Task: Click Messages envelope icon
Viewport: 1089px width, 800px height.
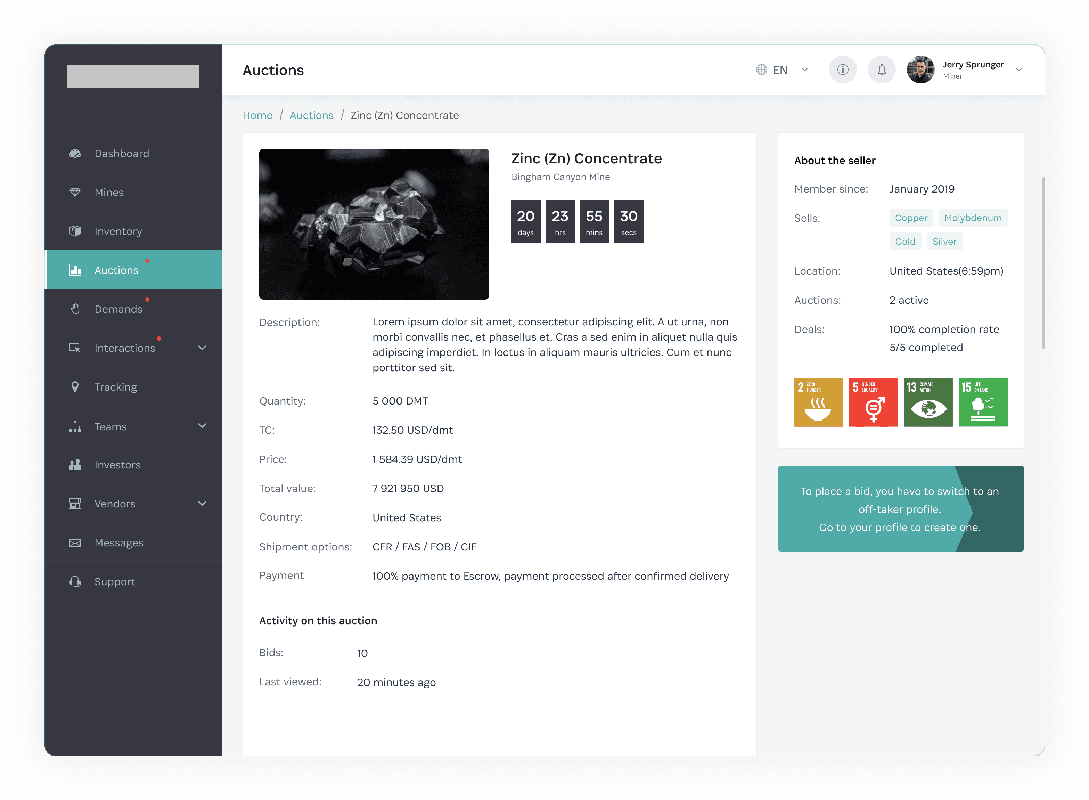Action: tap(75, 542)
